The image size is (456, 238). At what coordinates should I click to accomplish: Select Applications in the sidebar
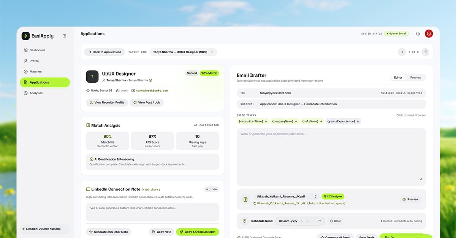coord(45,82)
